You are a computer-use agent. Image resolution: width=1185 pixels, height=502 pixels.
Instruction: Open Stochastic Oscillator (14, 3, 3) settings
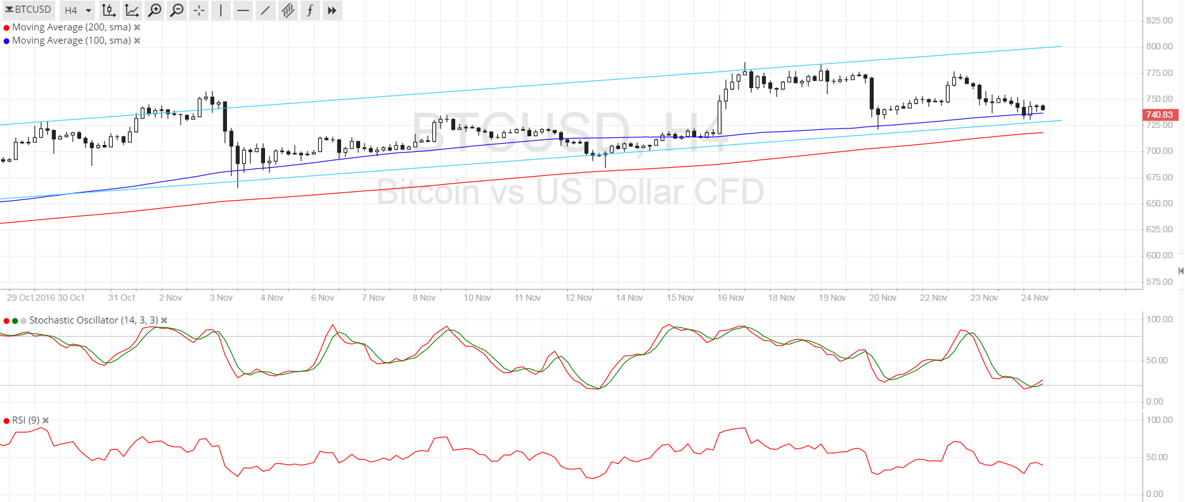94,320
